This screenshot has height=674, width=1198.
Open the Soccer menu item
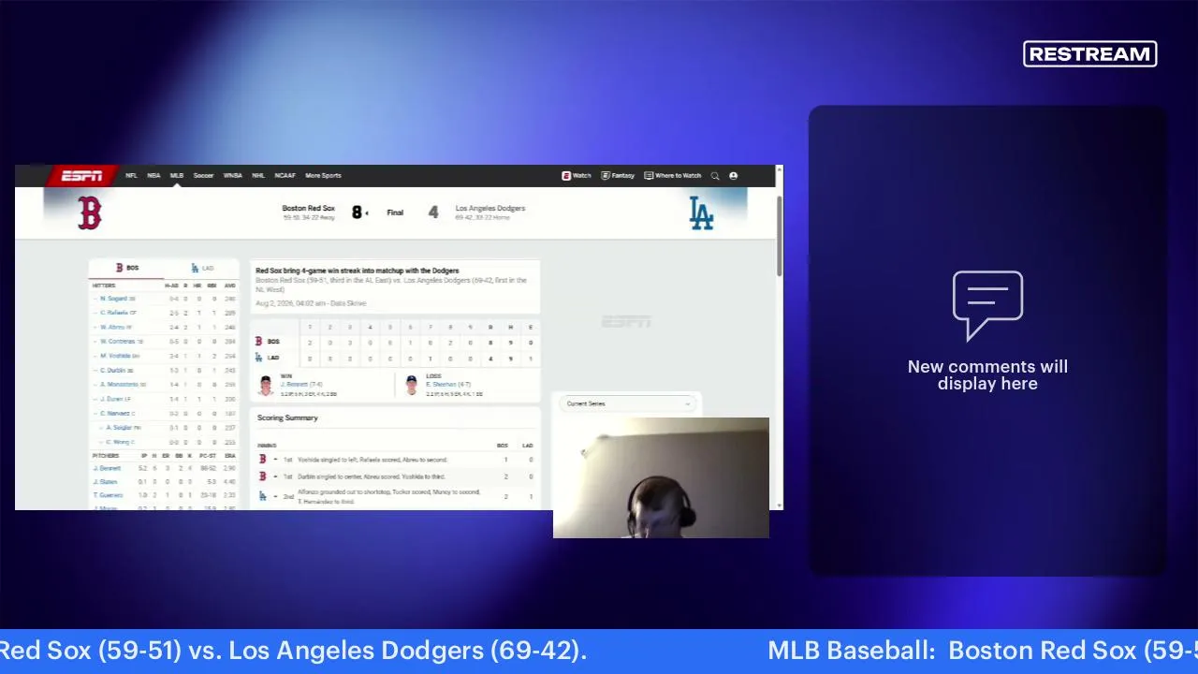tap(203, 176)
